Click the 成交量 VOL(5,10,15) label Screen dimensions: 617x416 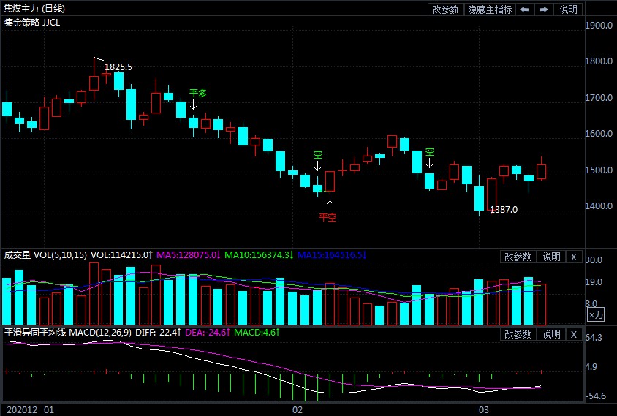click(x=45, y=255)
